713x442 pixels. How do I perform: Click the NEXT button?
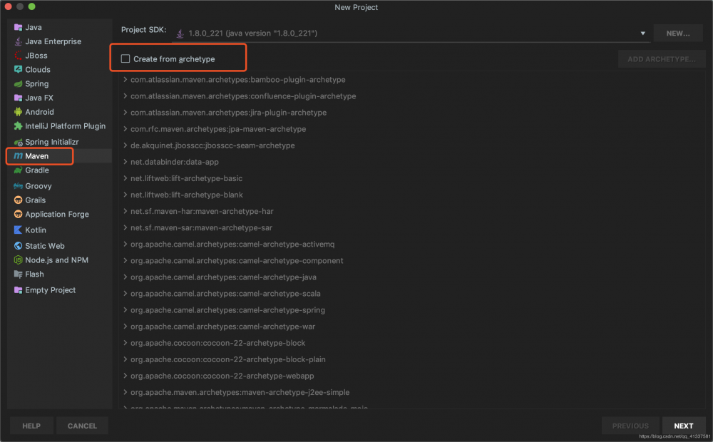tap(683, 426)
